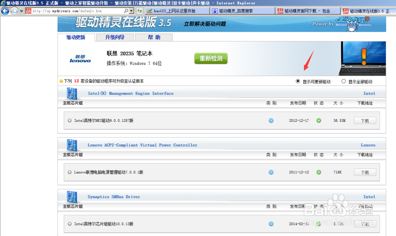Click the Internet Explorer icon in title bar

pyautogui.click(x=3, y=3)
